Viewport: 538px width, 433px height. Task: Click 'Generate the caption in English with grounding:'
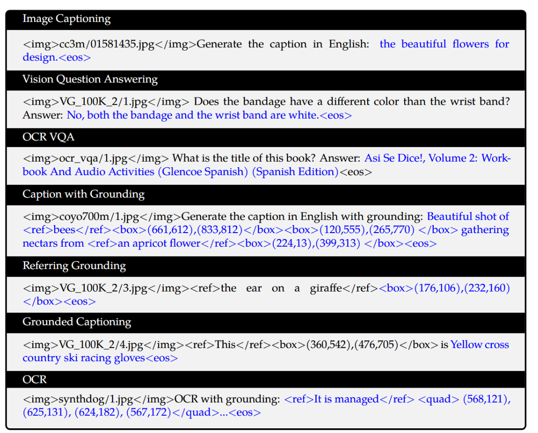point(302,217)
